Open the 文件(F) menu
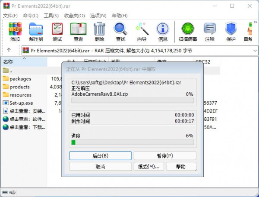The width and height of the screenshot is (259, 197). click(x=10, y=16)
